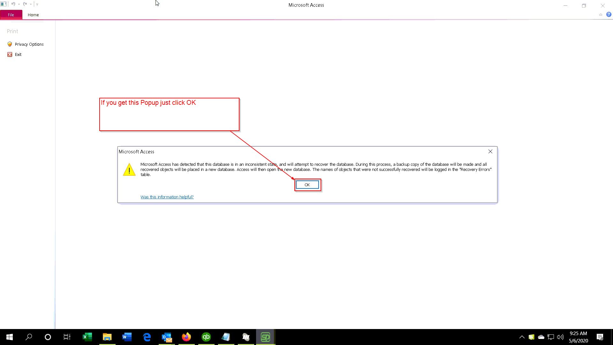Click the volume speaker tray icon
This screenshot has width=613, height=345.
tap(560, 337)
